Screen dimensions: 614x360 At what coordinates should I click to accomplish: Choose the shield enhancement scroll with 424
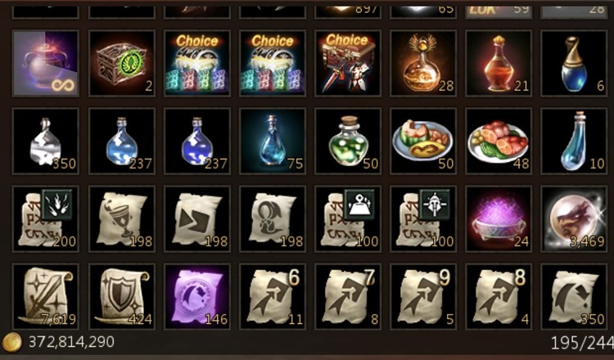tap(122, 296)
